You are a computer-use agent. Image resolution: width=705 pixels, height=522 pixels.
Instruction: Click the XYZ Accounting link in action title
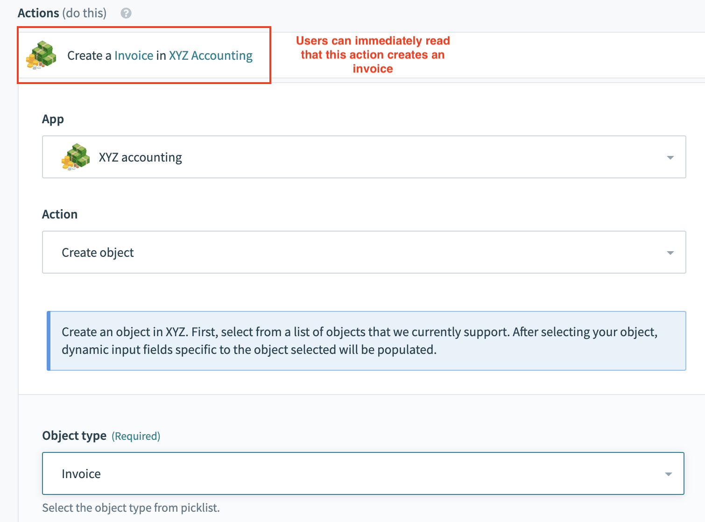pos(210,55)
